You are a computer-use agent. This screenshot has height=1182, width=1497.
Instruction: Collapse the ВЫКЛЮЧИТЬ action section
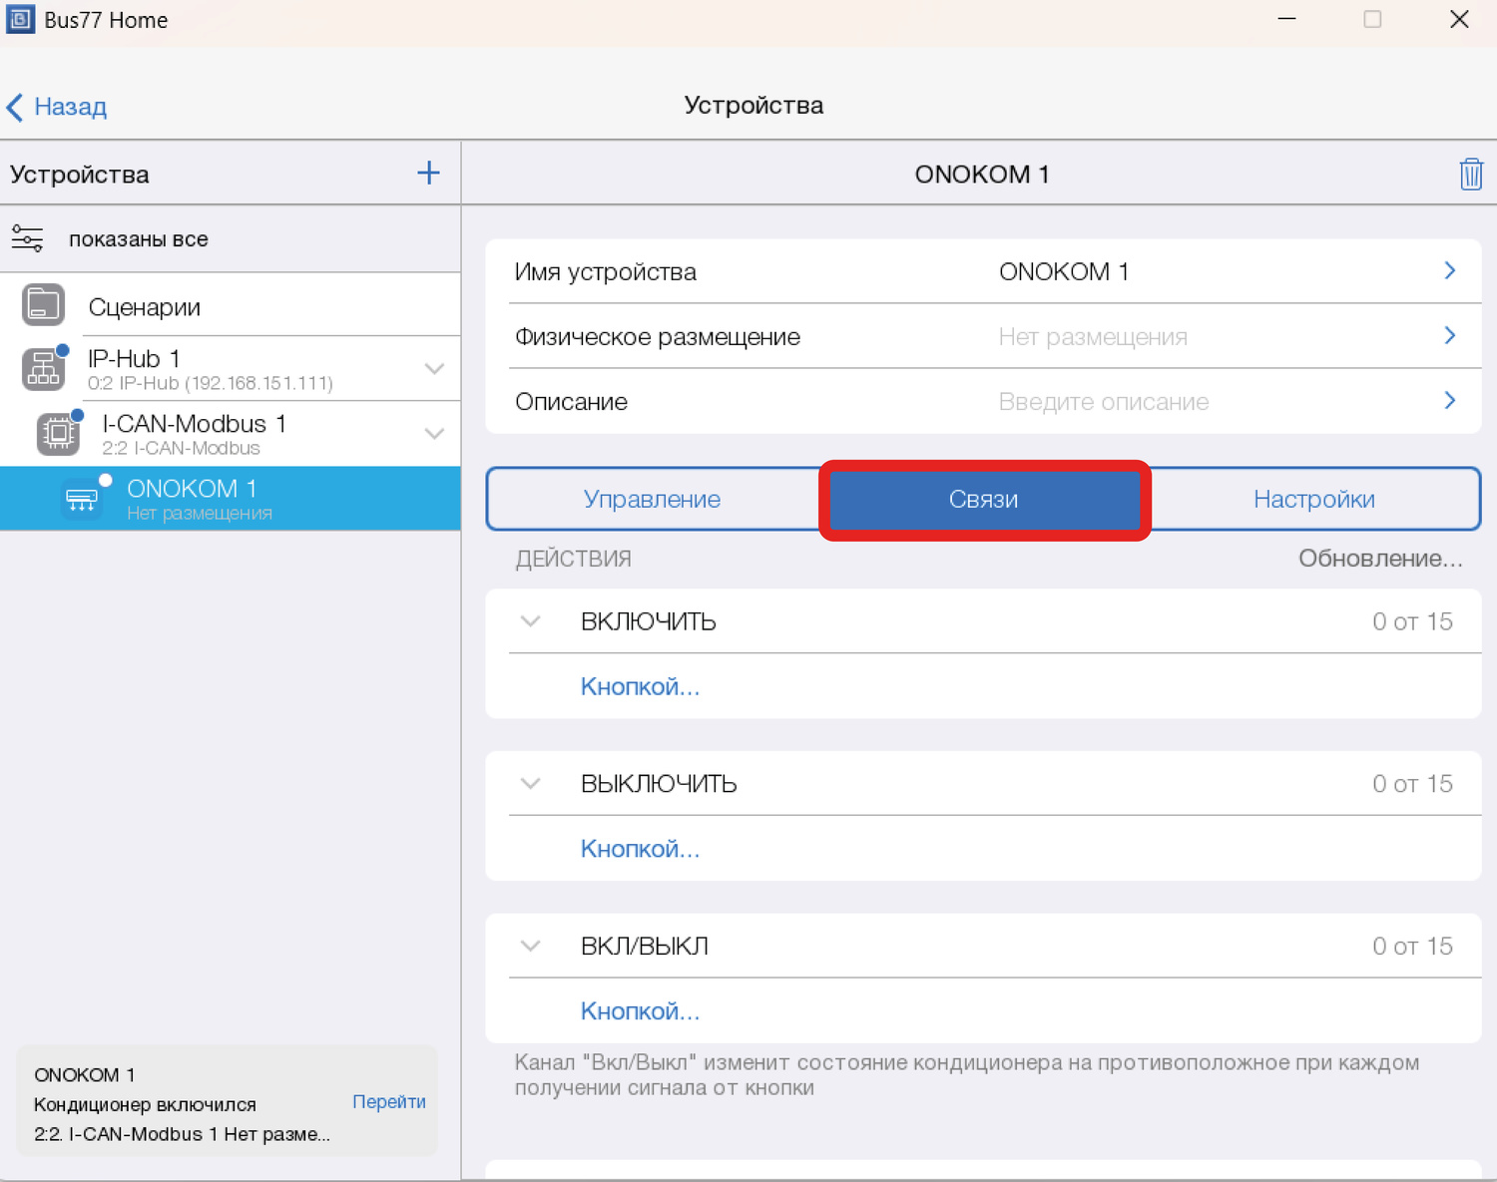pos(531,784)
